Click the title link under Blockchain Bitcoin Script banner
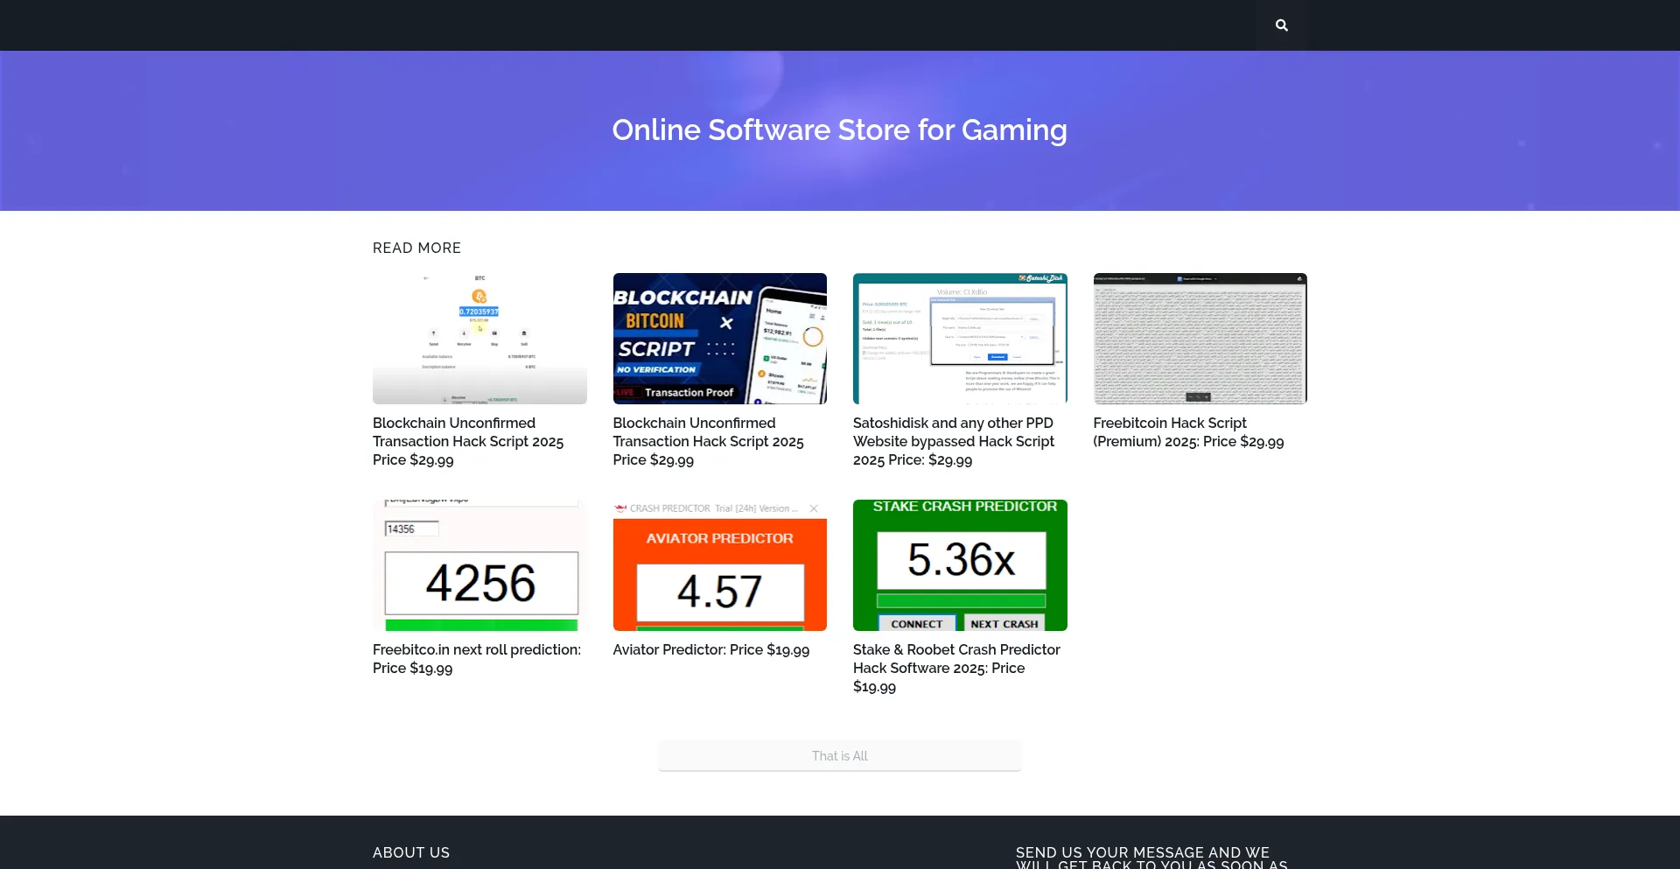The height and width of the screenshot is (869, 1680). click(708, 441)
